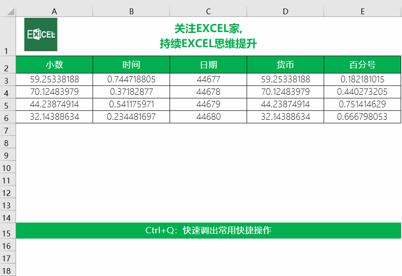This screenshot has width=402, height=276.
Task: Select row 17 header
Action: pyautogui.click(x=8, y=258)
